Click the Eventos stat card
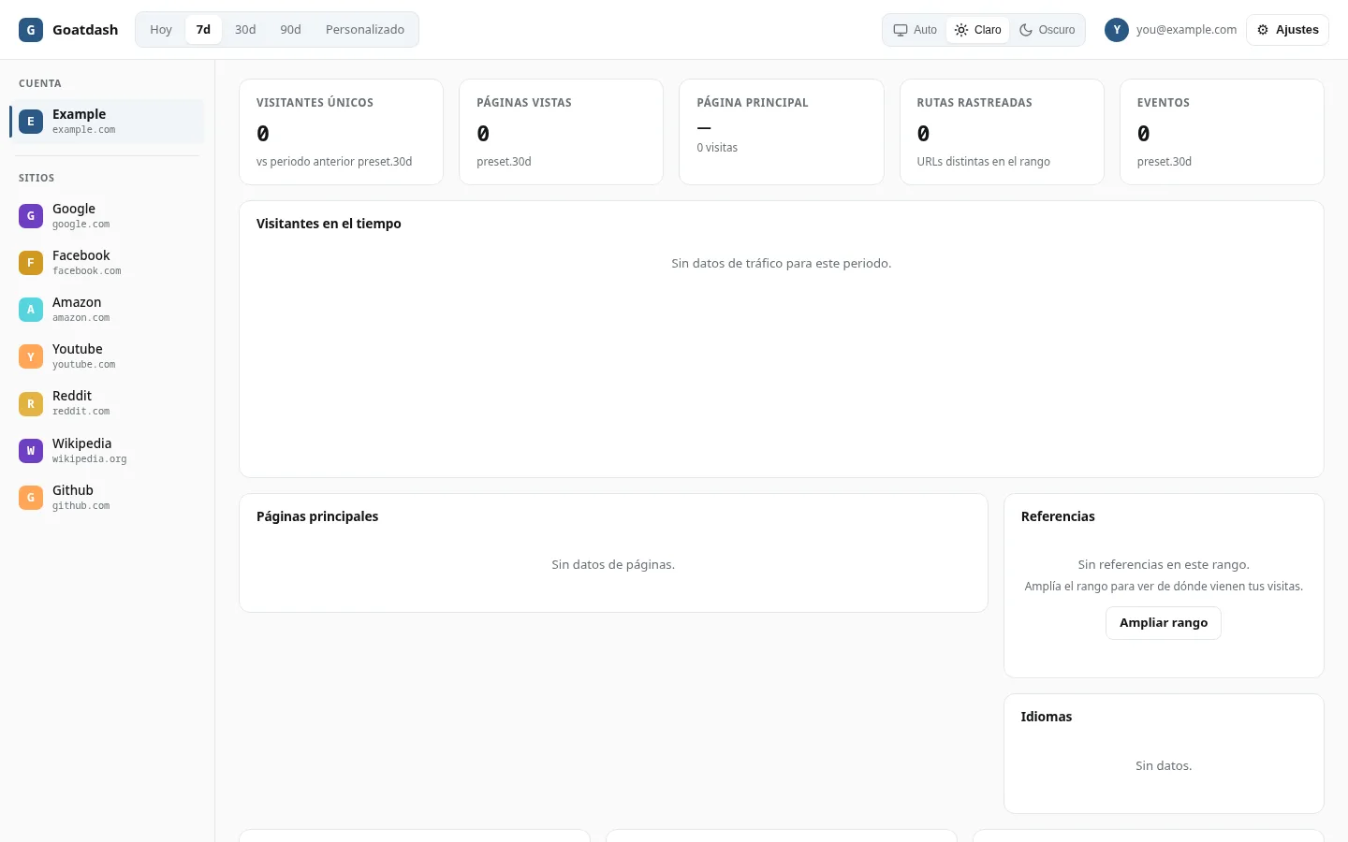This screenshot has width=1348, height=842. [x=1222, y=132]
